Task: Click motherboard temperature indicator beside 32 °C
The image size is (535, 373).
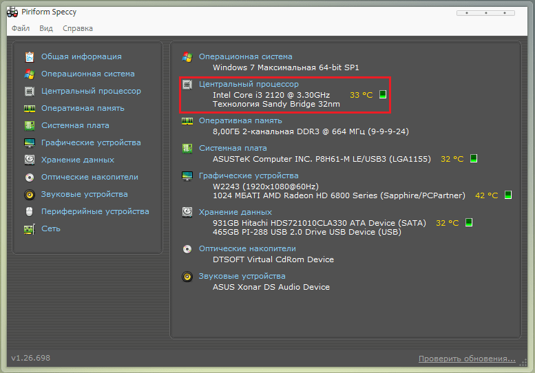Action: pyautogui.click(x=474, y=158)
